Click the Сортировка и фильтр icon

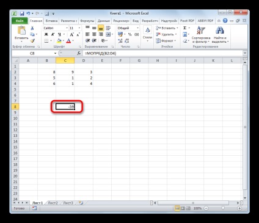201,31
